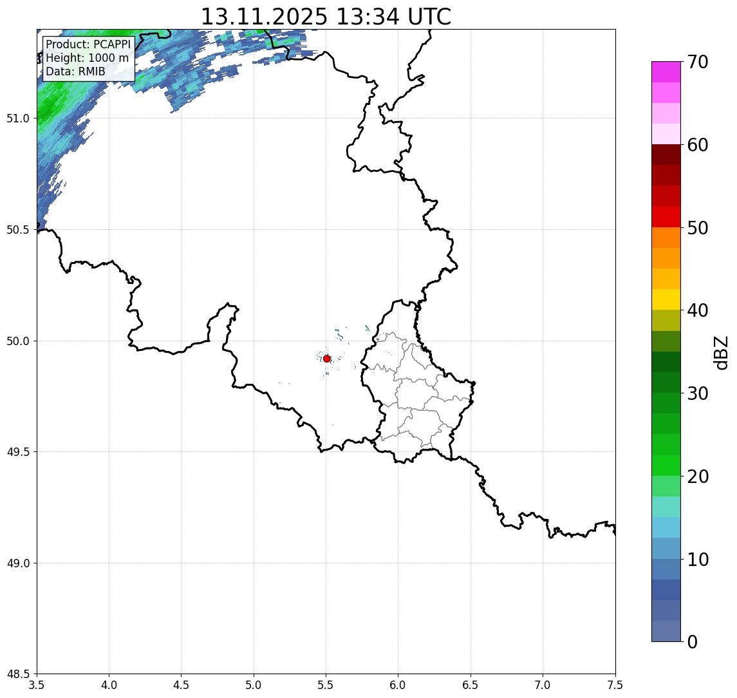
Task: Click the 51.0 latitude tick label
Action: pyautogui.click(x=17, y=118)
